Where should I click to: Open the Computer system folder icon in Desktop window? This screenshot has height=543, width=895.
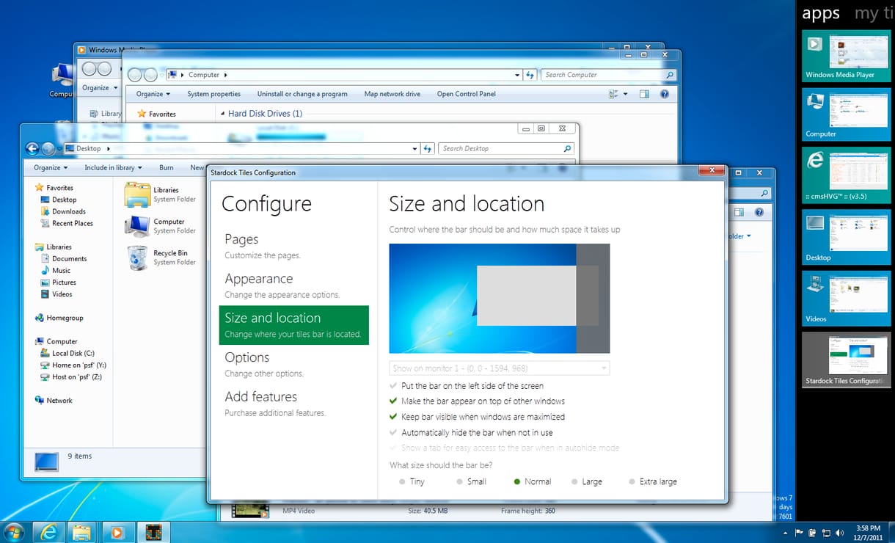160,226
